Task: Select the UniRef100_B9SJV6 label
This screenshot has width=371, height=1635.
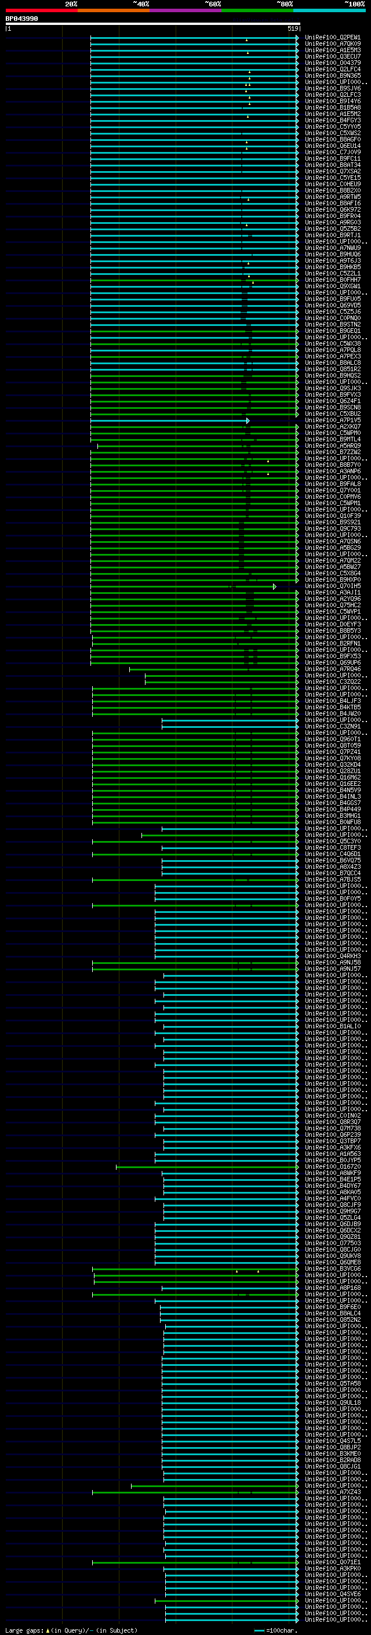Action: pyautogui.click(x=333, y=88)
